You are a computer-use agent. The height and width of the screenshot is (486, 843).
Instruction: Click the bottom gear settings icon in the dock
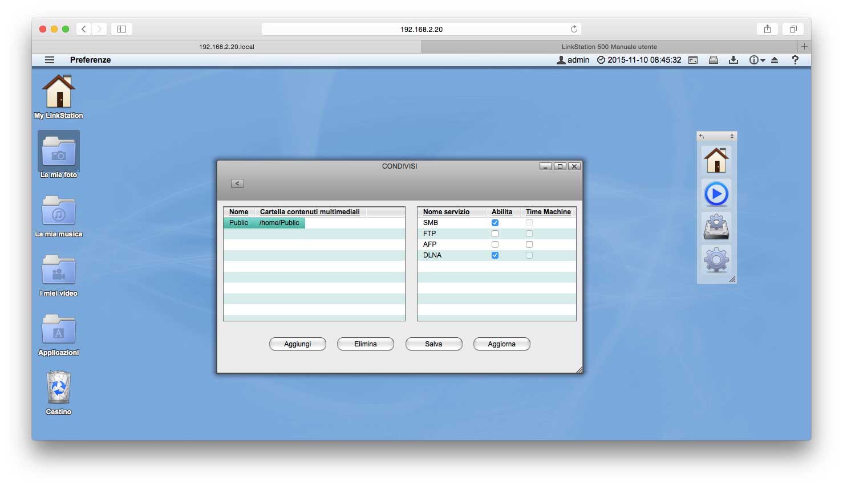(x=716, y=260)
